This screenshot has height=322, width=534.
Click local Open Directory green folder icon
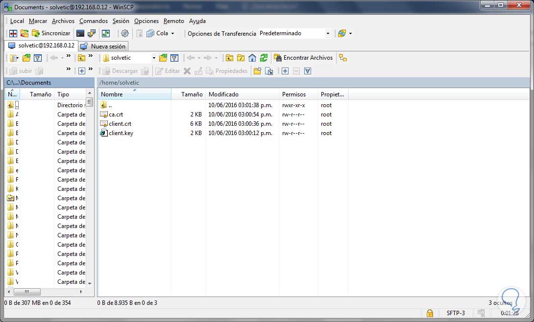tap(26, 58)
